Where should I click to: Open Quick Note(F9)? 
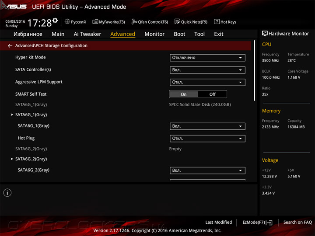tap(191, 22)
